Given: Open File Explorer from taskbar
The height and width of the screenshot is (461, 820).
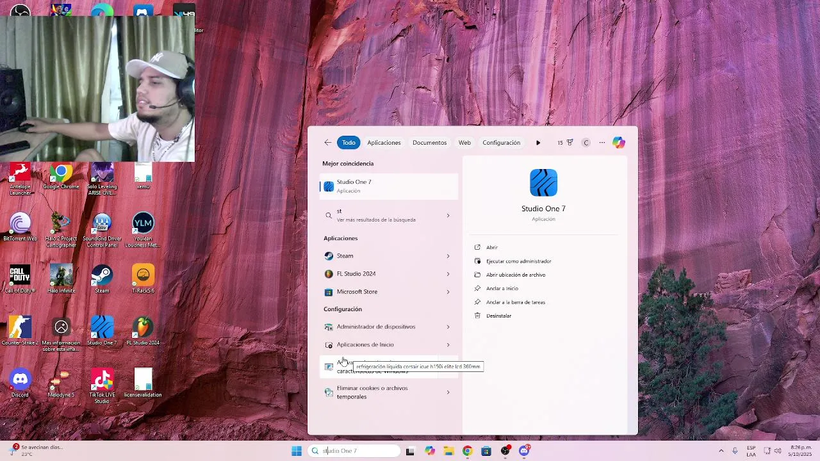Looking at the screenshot, I should [x=448, y=451].
